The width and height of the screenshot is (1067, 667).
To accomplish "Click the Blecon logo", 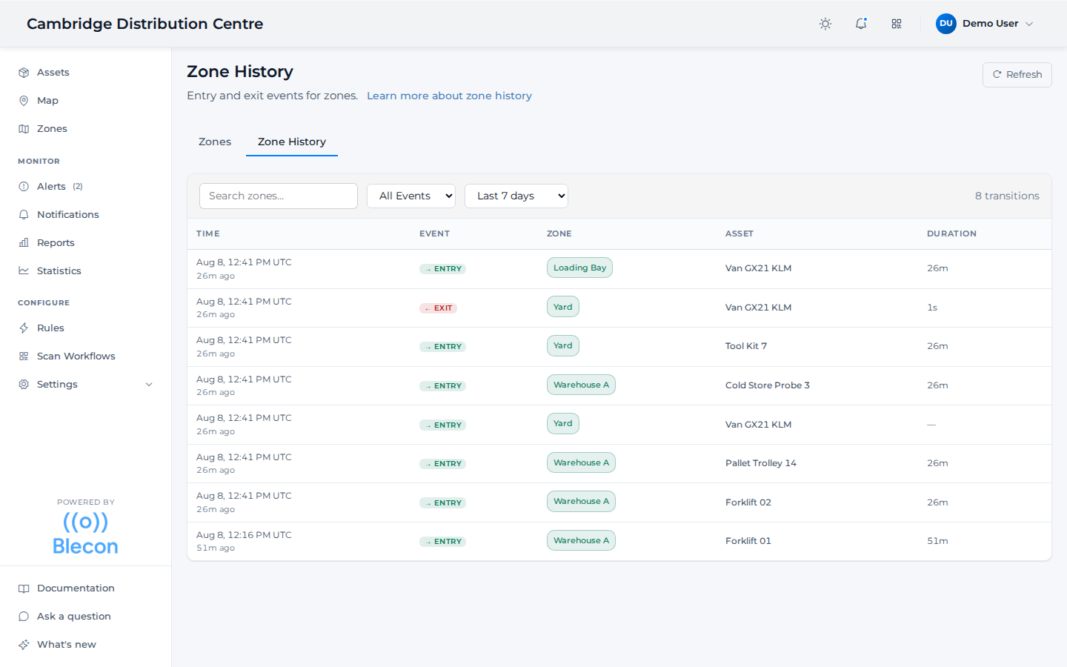I will 85,534.
